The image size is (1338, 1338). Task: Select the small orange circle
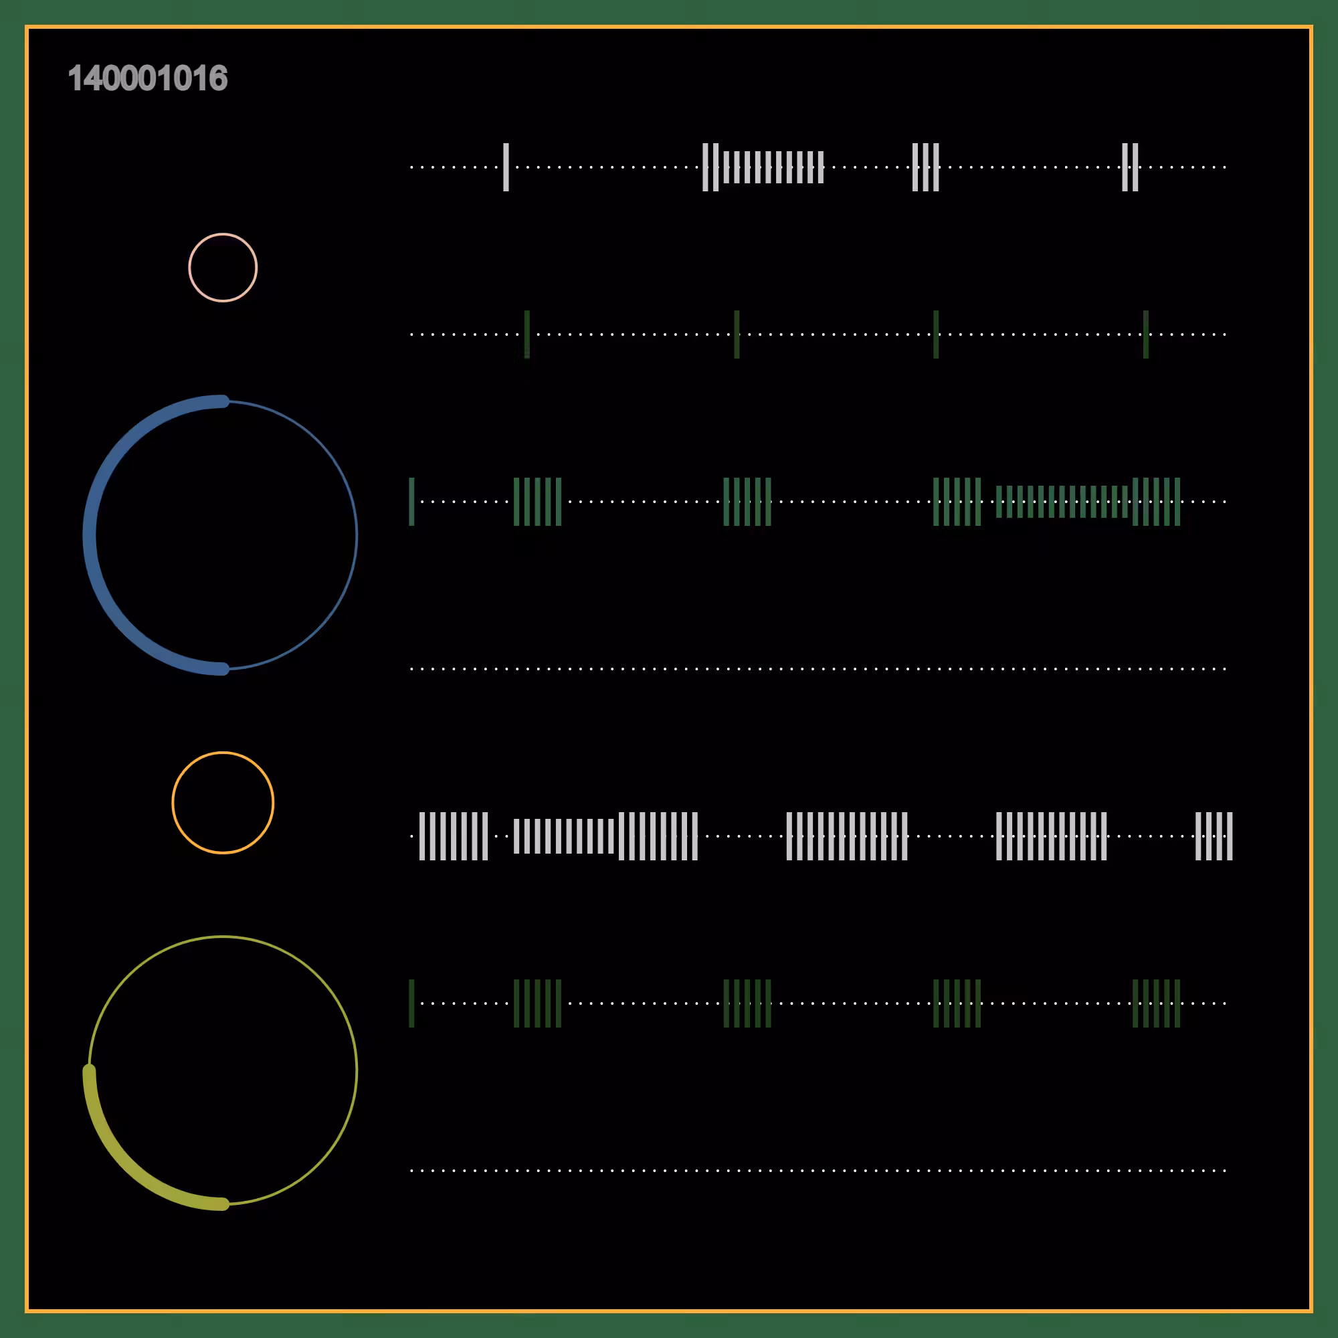coord(223,803)
